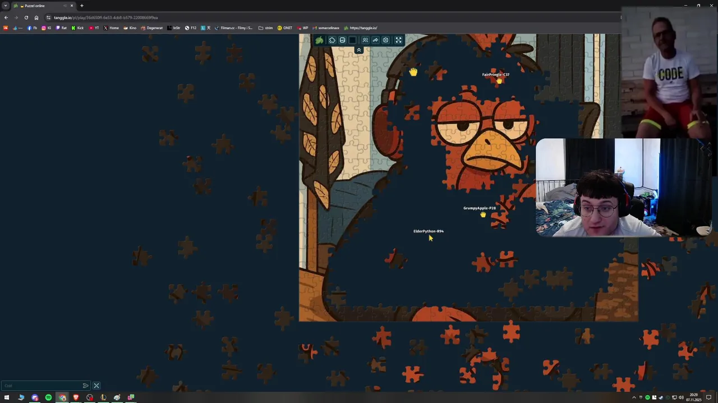This screenshot has width=718, height=403.
Task: Reload the page
Action: (26, 17)
